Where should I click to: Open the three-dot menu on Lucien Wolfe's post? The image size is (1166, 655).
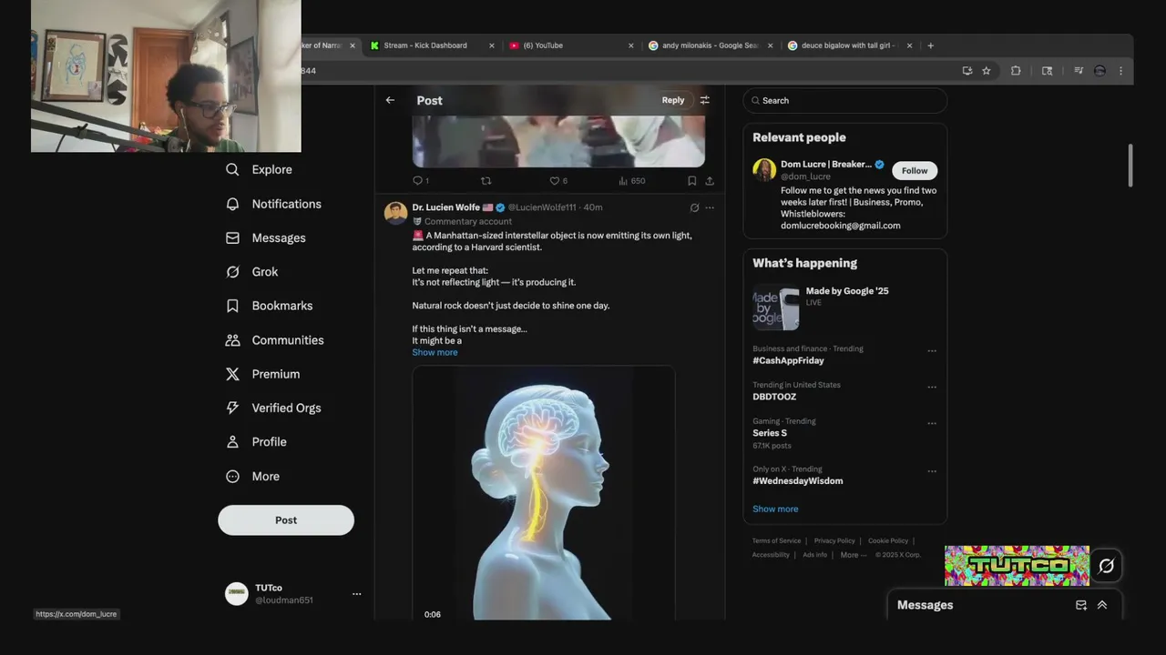[710, 207]
